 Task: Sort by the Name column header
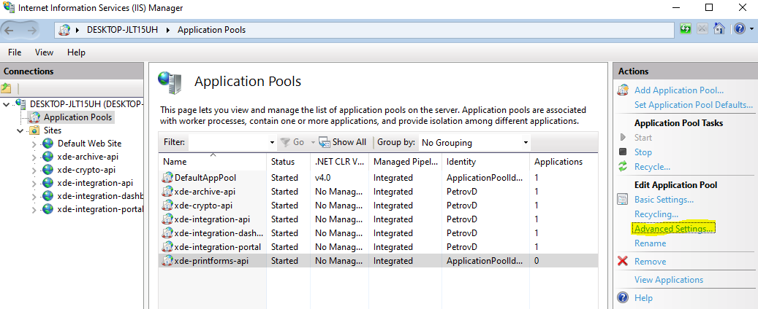pos(212,162)
